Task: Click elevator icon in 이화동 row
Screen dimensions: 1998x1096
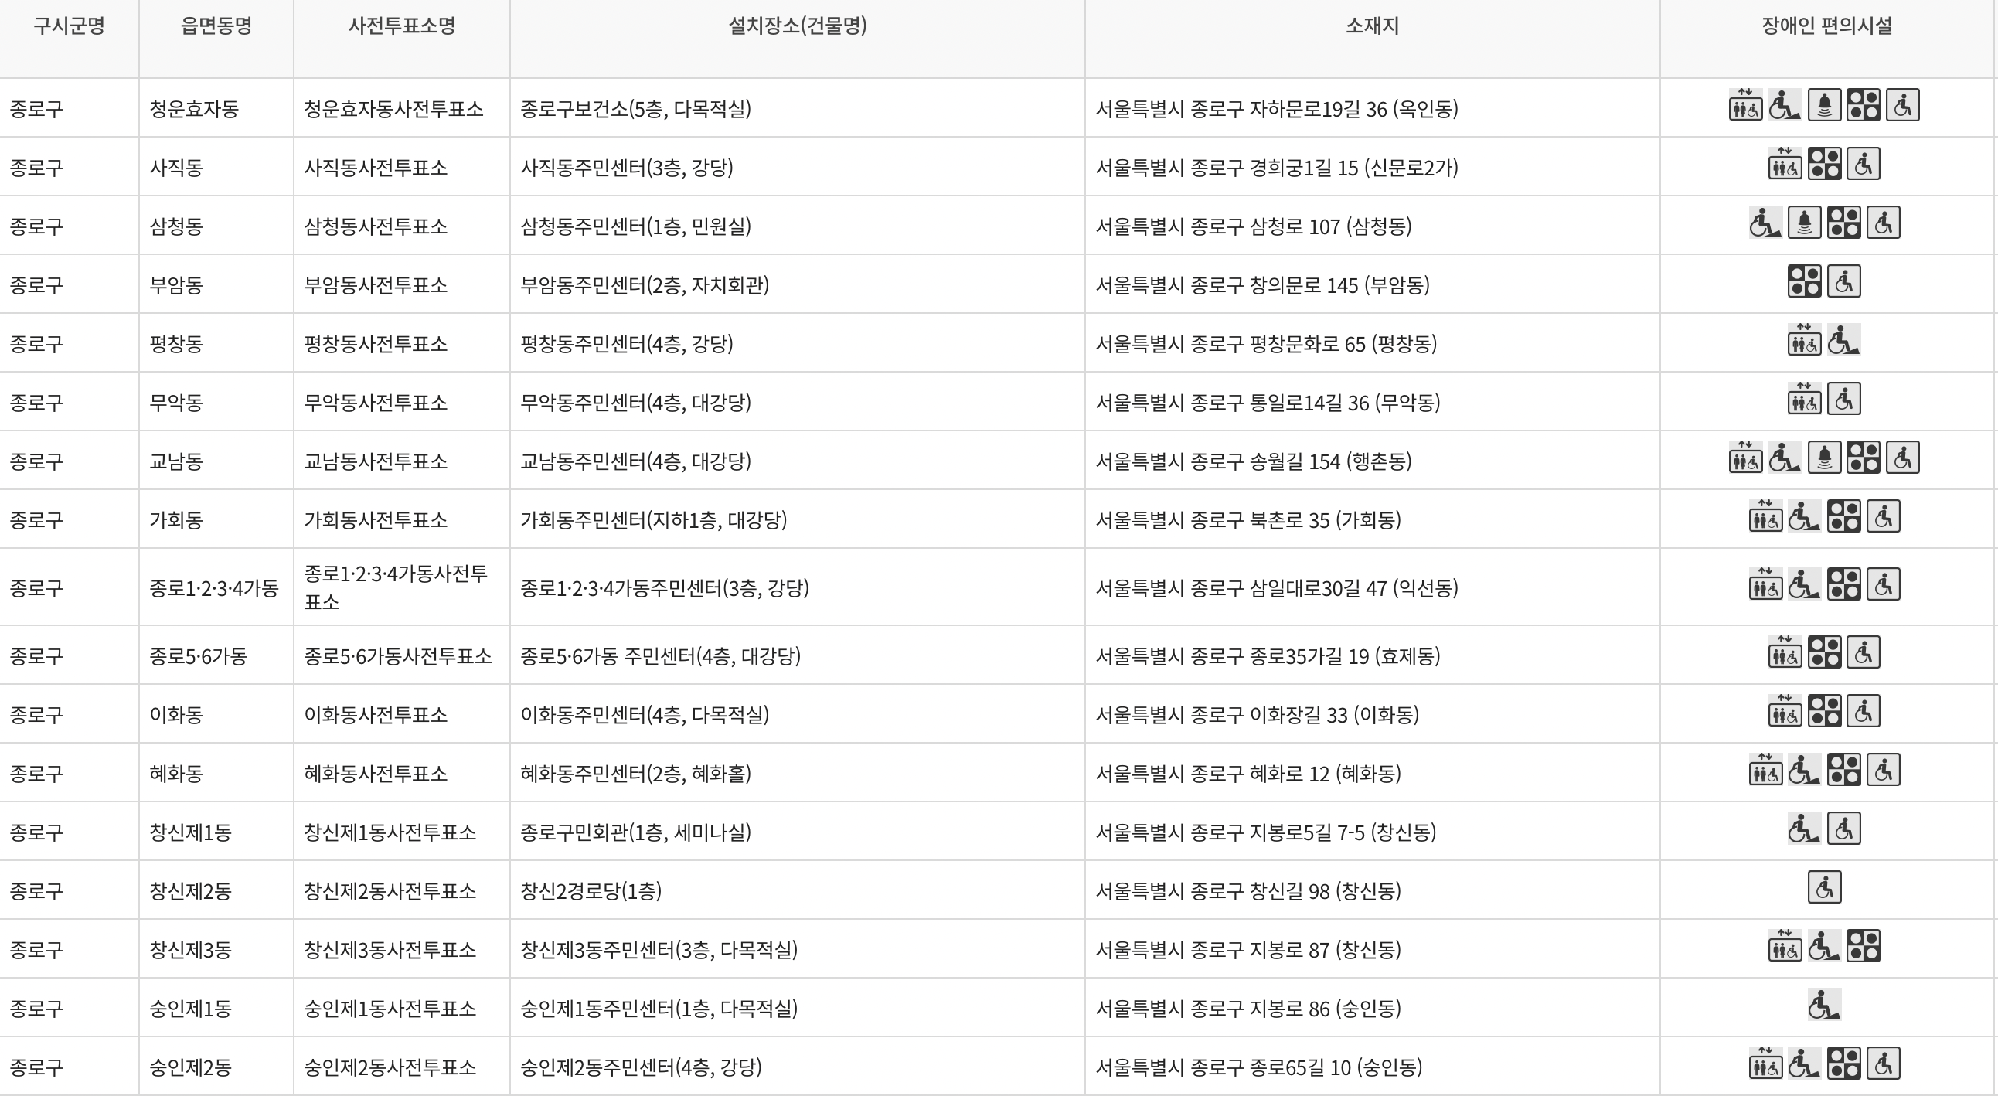Action: point(1785,711)
